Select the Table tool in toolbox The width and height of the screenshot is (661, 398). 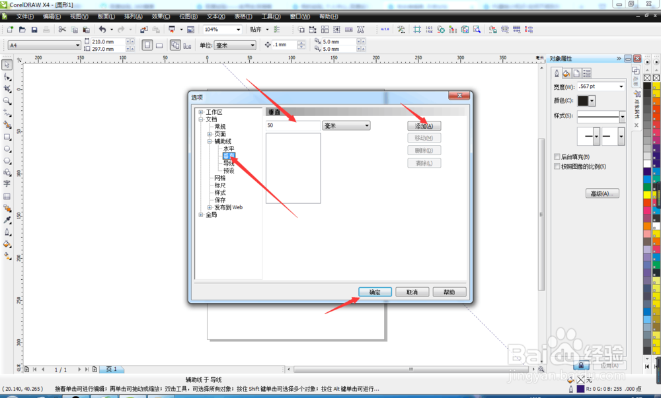(x=7, y=197)
